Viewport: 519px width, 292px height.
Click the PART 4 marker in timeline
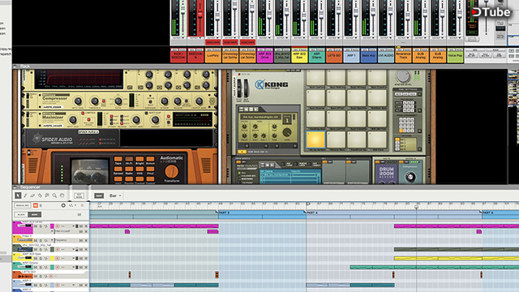pos(312,213)
